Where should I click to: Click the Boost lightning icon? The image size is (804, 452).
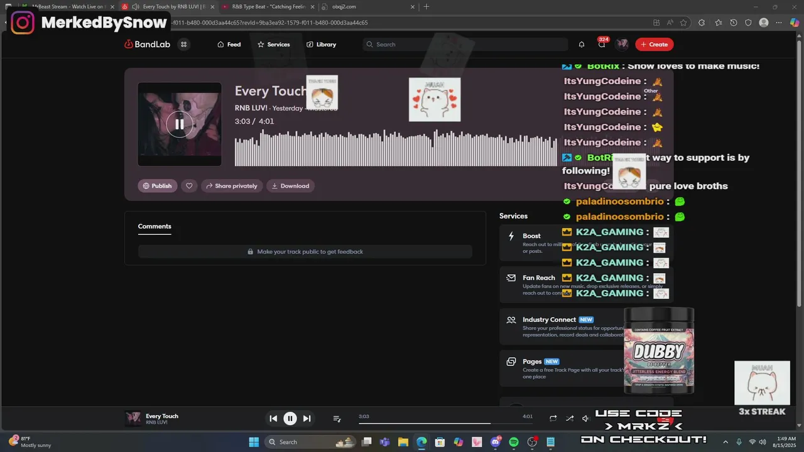click(x=511, y=236)
